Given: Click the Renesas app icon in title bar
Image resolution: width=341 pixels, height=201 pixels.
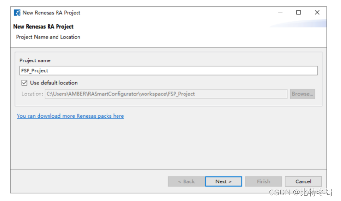Looking at the screenshot, I should click(17, 13).
